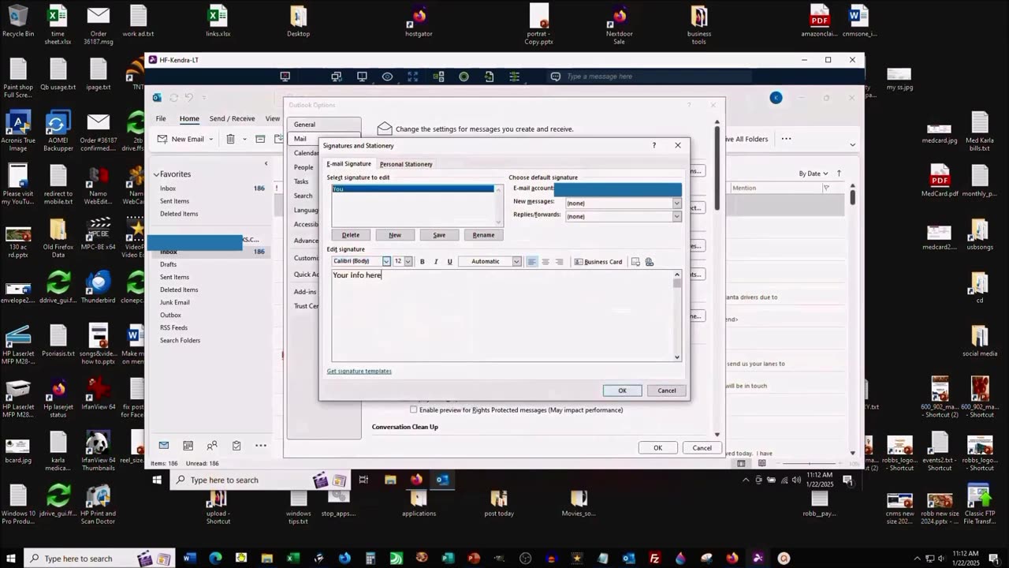
Task: Collapse the Favorites folder group
Action: pyautogui.click(x=156, y=174)
